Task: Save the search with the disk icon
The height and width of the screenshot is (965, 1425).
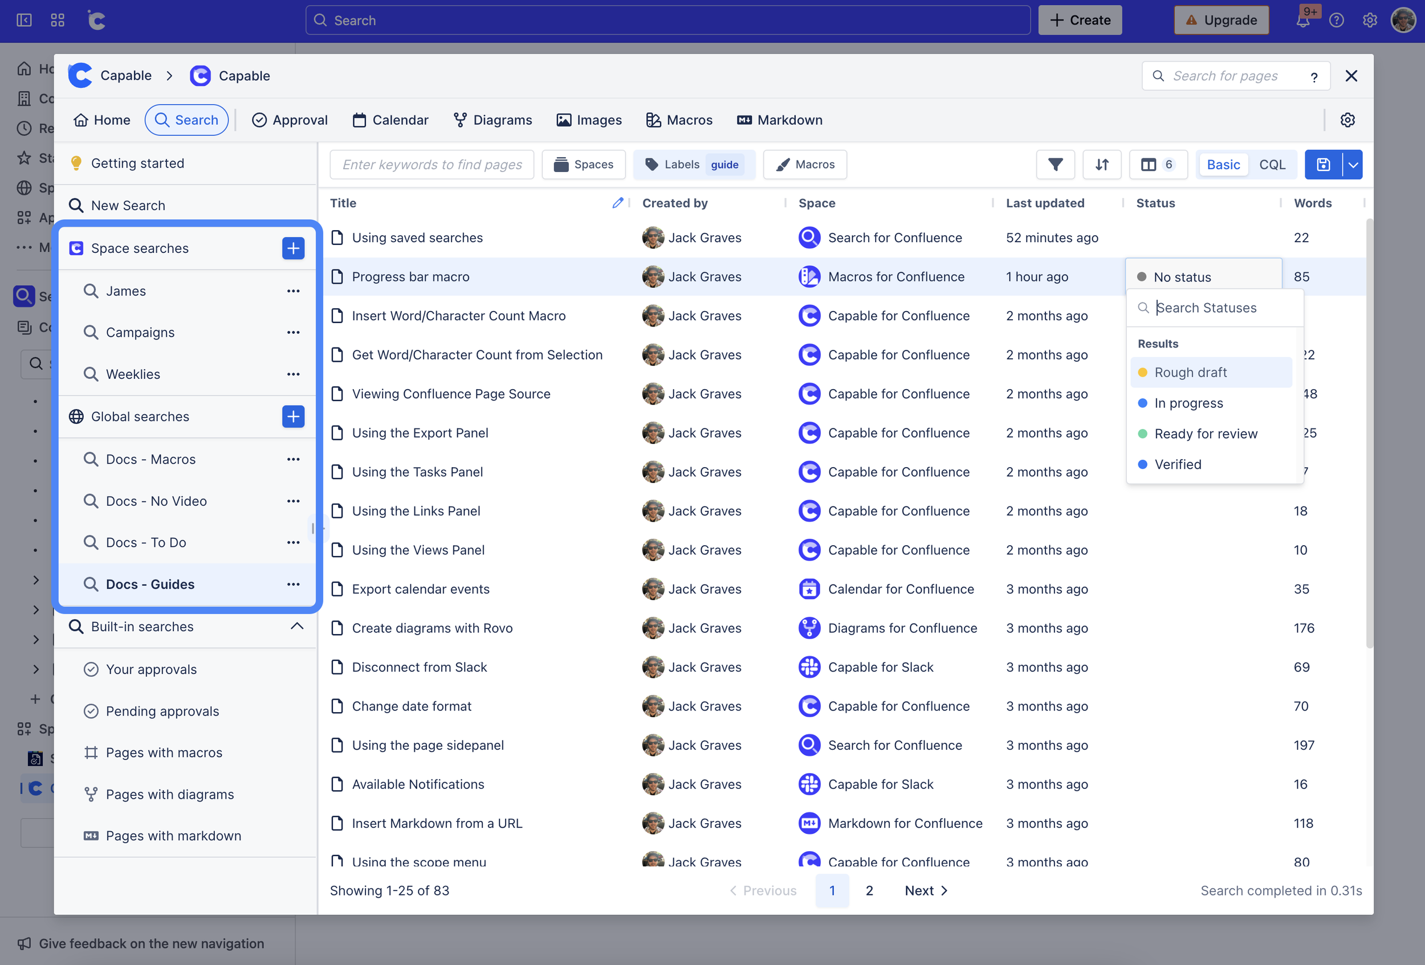Action: point(1323,164)
